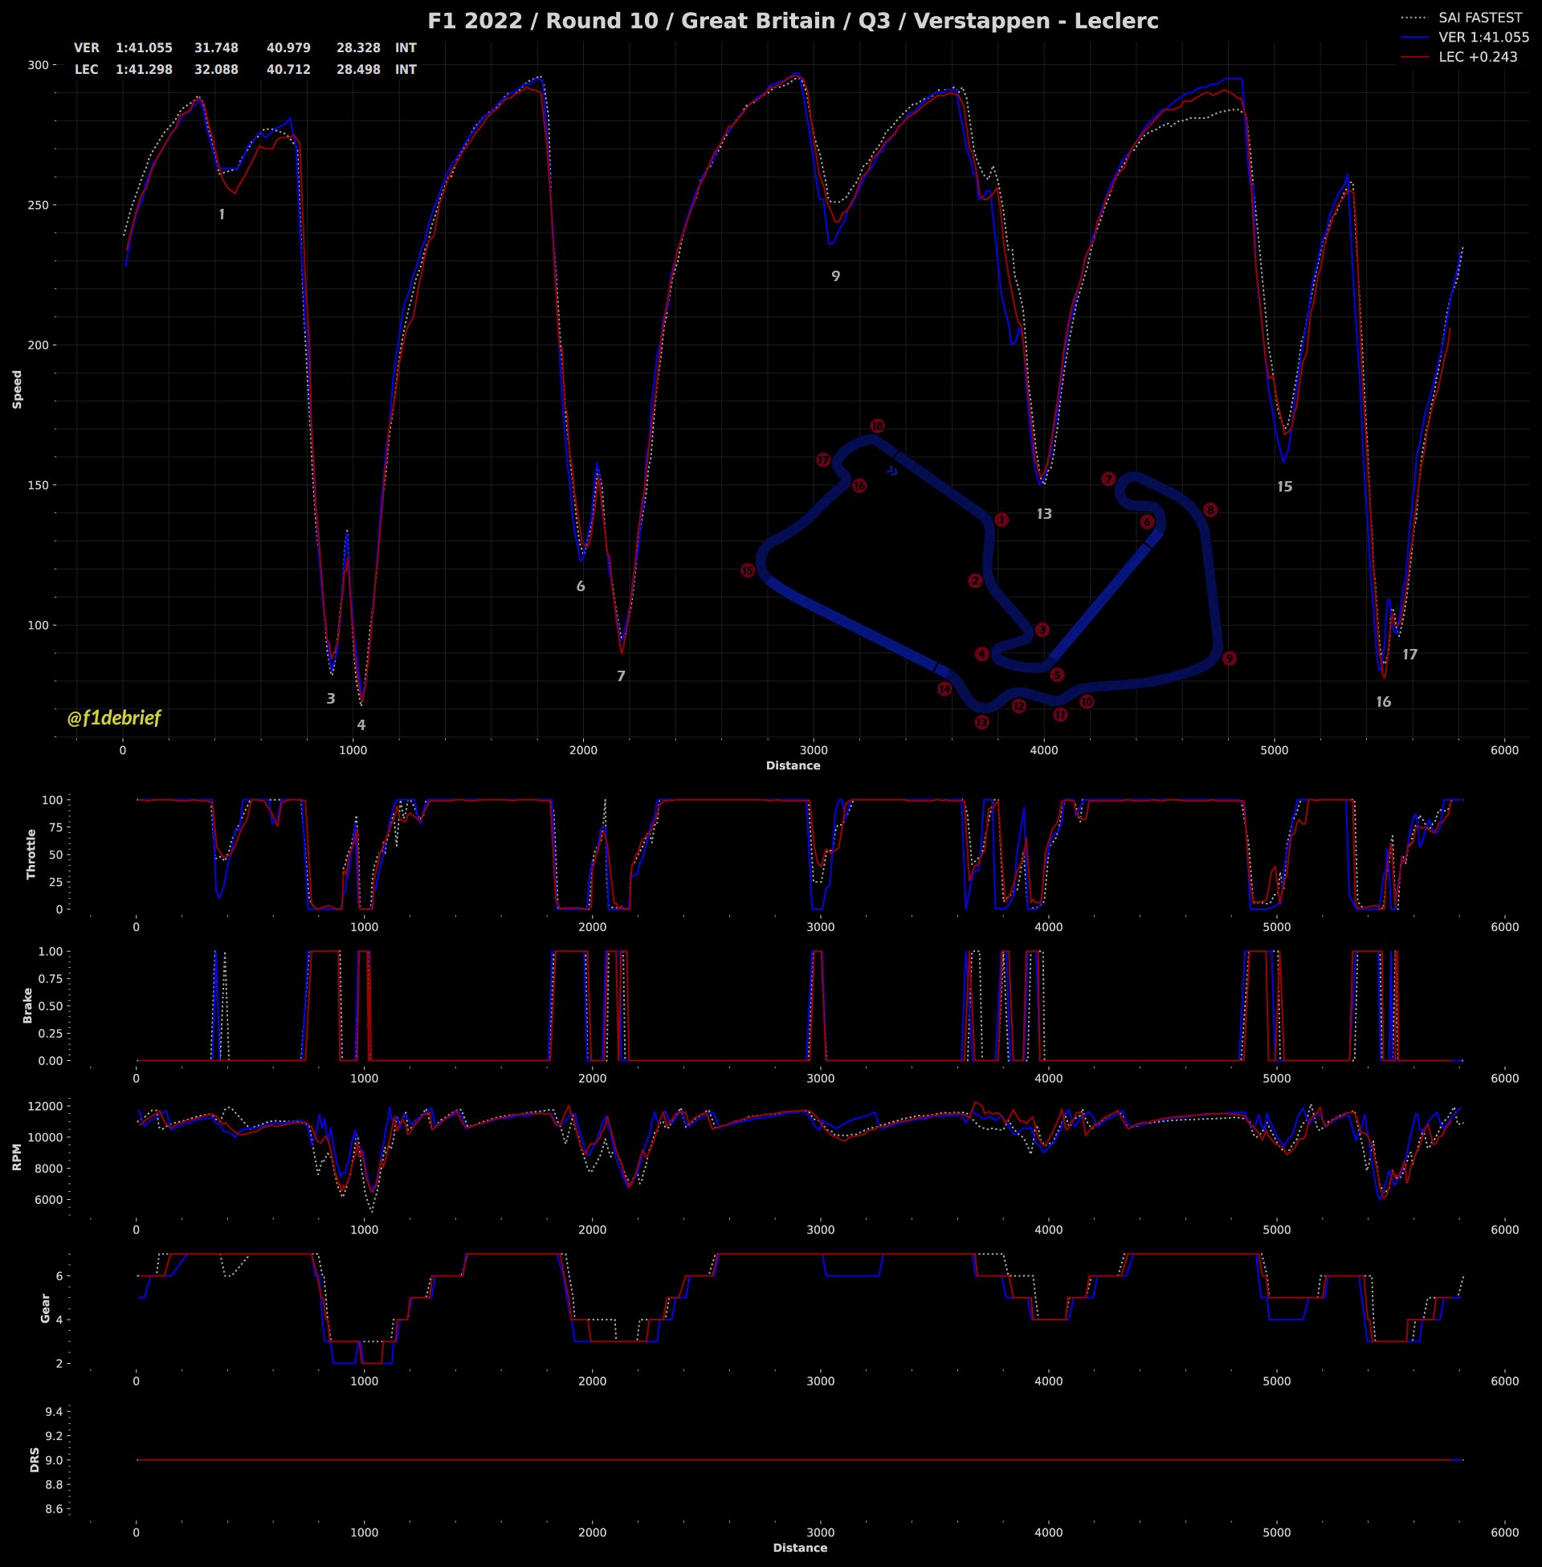Click Leclerc's 28.498 sector three time
The width and height of the screenshot is (1542, 1567).
pyautogui.click(x=359, y=70)
